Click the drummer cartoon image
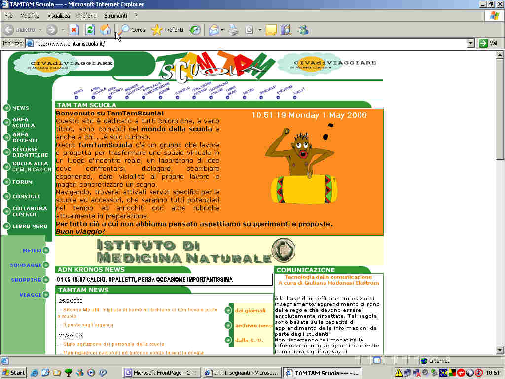Screen dimensions: 505x379 (302, 163)
